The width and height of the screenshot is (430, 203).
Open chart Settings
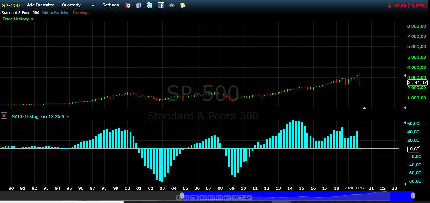pyautogui.click(x=111, y=5)
